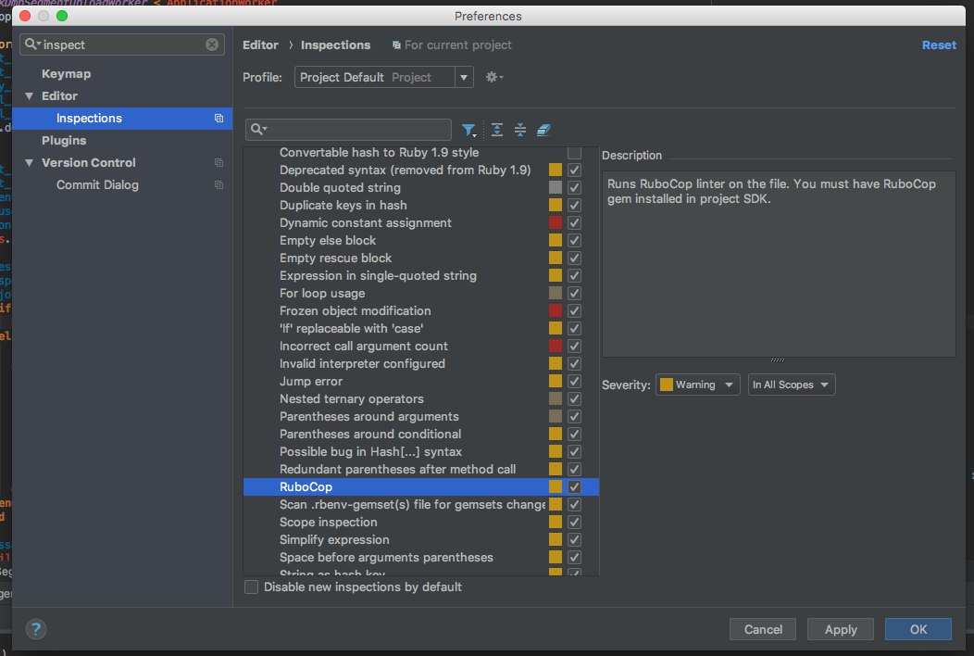
Task: Click the expand all inspections icon
Action: (x=497, y=130)
